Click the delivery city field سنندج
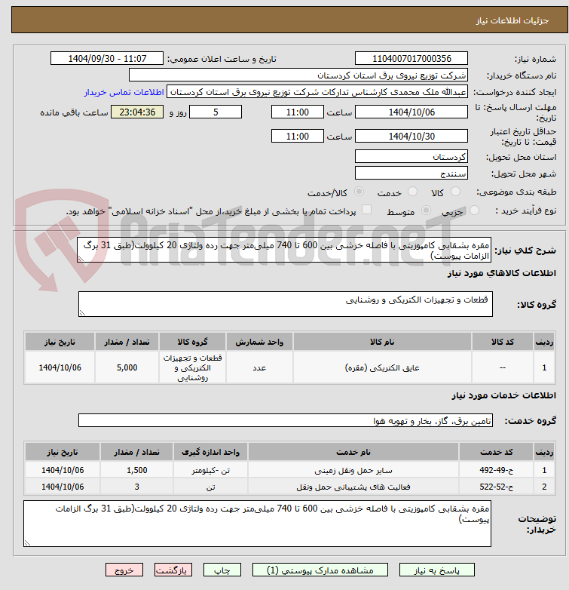569x590 pixels. click(411, 173)
